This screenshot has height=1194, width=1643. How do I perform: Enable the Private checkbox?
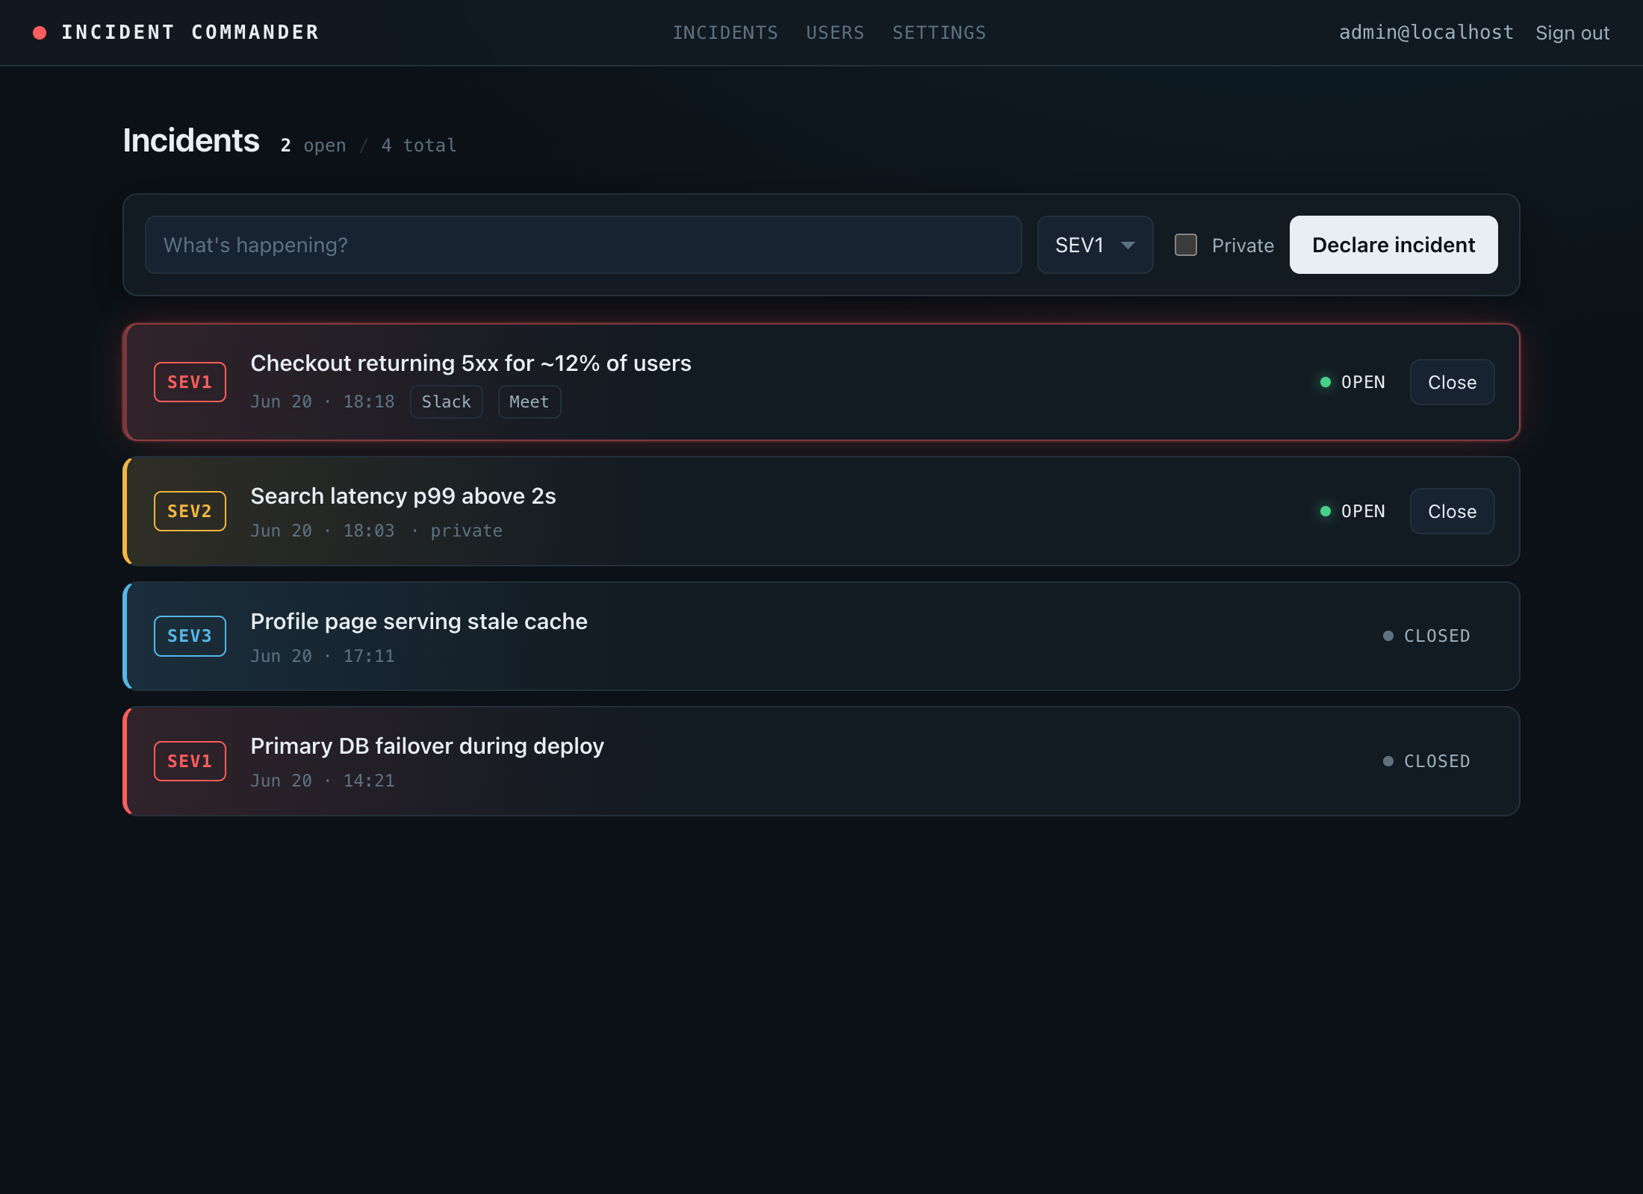pyautogui.click(x=1186, y=245)
